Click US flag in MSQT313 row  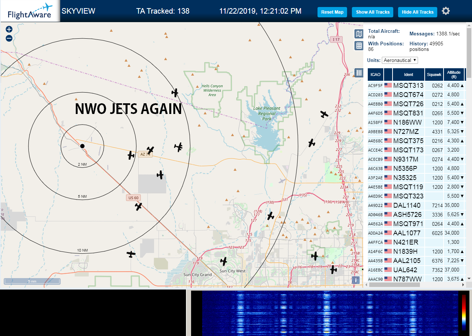click(388, 86)
